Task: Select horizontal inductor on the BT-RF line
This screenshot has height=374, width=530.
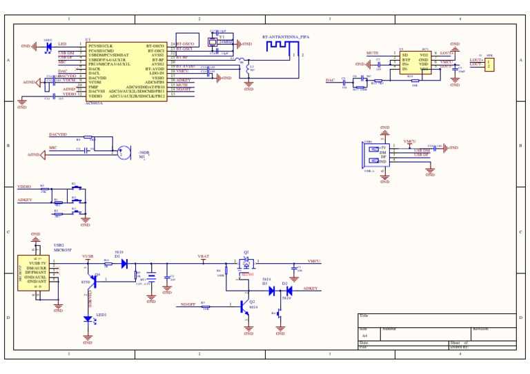Action: pyautogui.click(x=239, y=60)
